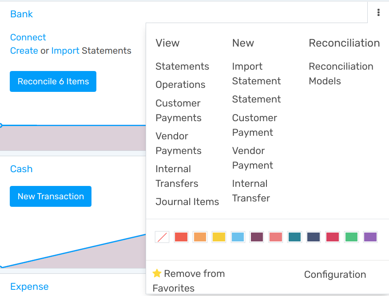This screenshot has width=389, height=296.
Task: Open Journal Items view
Action: [187, 202]
